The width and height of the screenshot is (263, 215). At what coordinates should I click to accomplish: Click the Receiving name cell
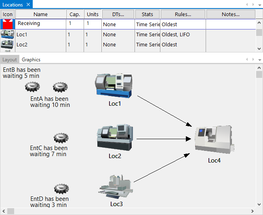coord(40,24)
